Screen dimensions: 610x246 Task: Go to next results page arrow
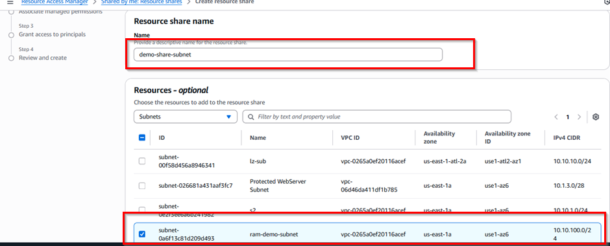[579, 117]
